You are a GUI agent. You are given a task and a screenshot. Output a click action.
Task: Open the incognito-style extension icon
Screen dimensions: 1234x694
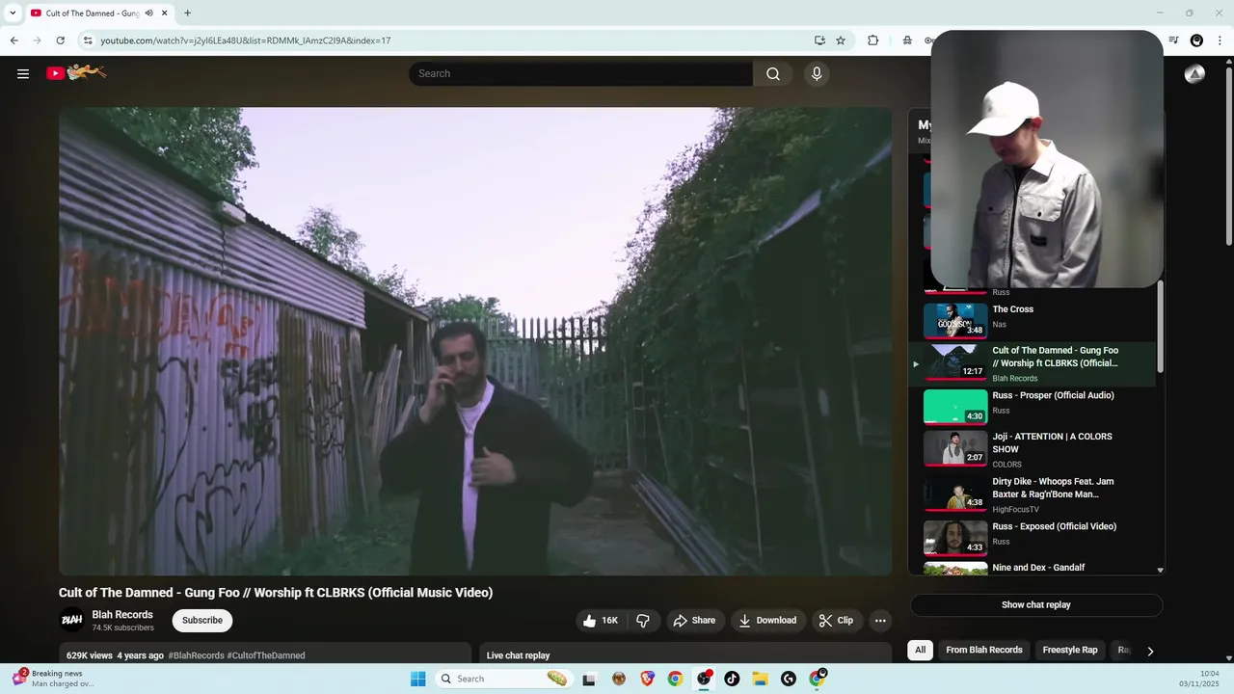907,40
